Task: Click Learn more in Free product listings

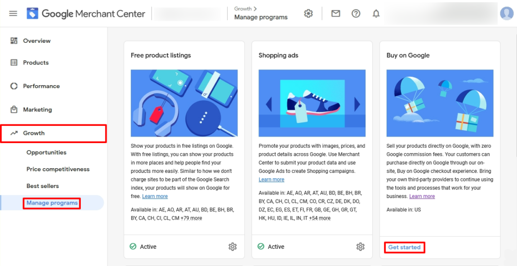Action: [x=155, y=196]
